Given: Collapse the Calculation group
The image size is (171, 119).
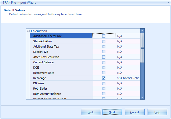Looking at the screenshot, I should coord(28,31).
